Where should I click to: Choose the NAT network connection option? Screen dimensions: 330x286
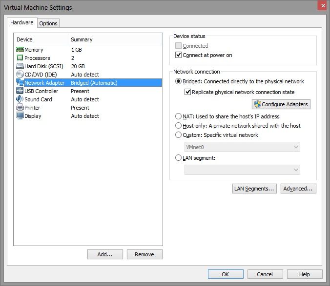pyautogui.click(x=179, y=116)
